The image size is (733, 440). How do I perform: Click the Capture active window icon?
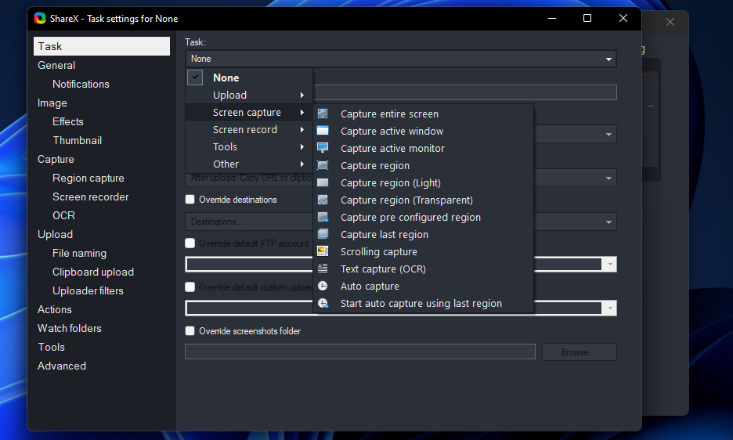pos(323,131)
